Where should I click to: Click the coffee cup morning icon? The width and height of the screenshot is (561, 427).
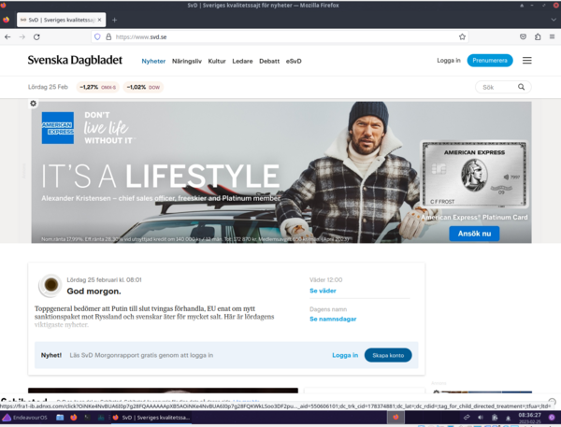(50, 285)
